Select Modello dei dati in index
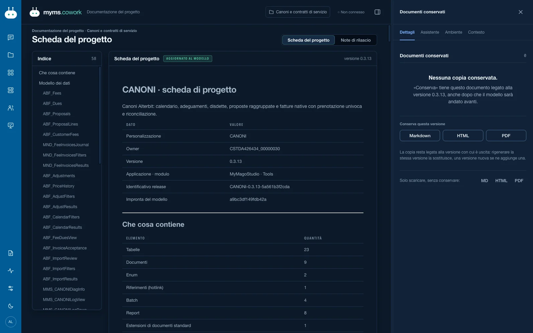 [54, 83]
